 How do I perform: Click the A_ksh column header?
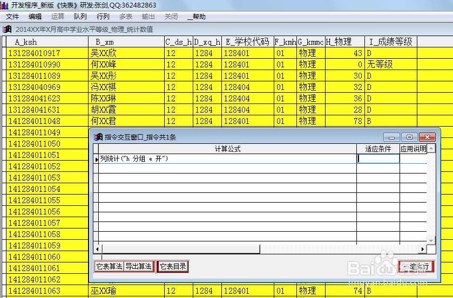47,42
